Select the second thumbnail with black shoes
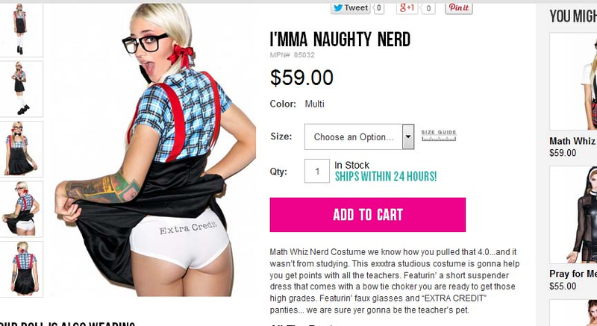Viewport: 597px width, 326px height. (21, 89)
